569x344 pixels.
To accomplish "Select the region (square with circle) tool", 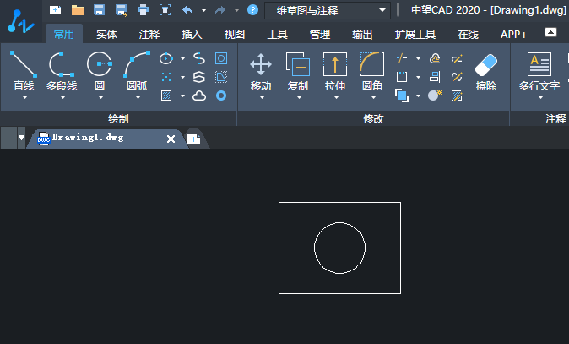I will (x=221, y=58).
